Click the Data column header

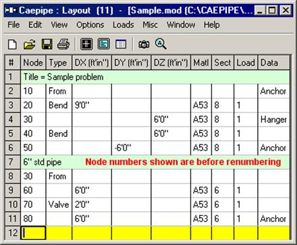click(273, 63)
